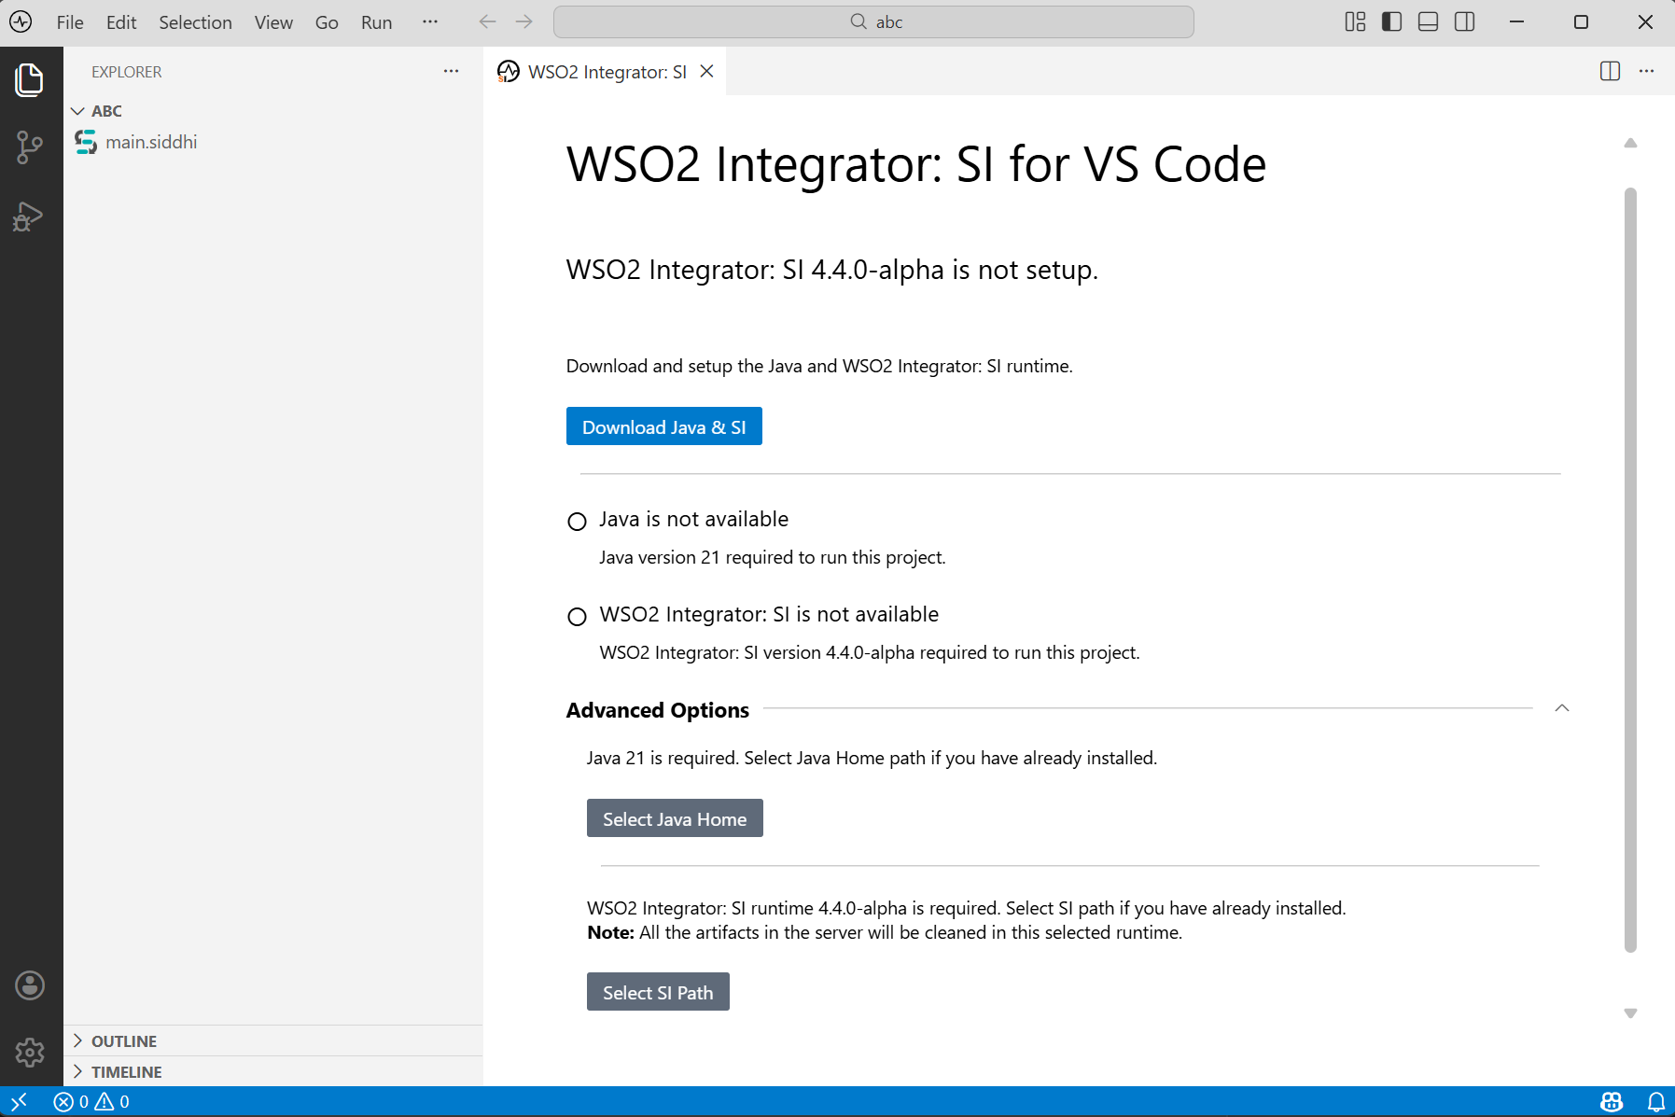Open the Go menu
Viewport: 1675px width, 1117px height.
coord(327,22)
